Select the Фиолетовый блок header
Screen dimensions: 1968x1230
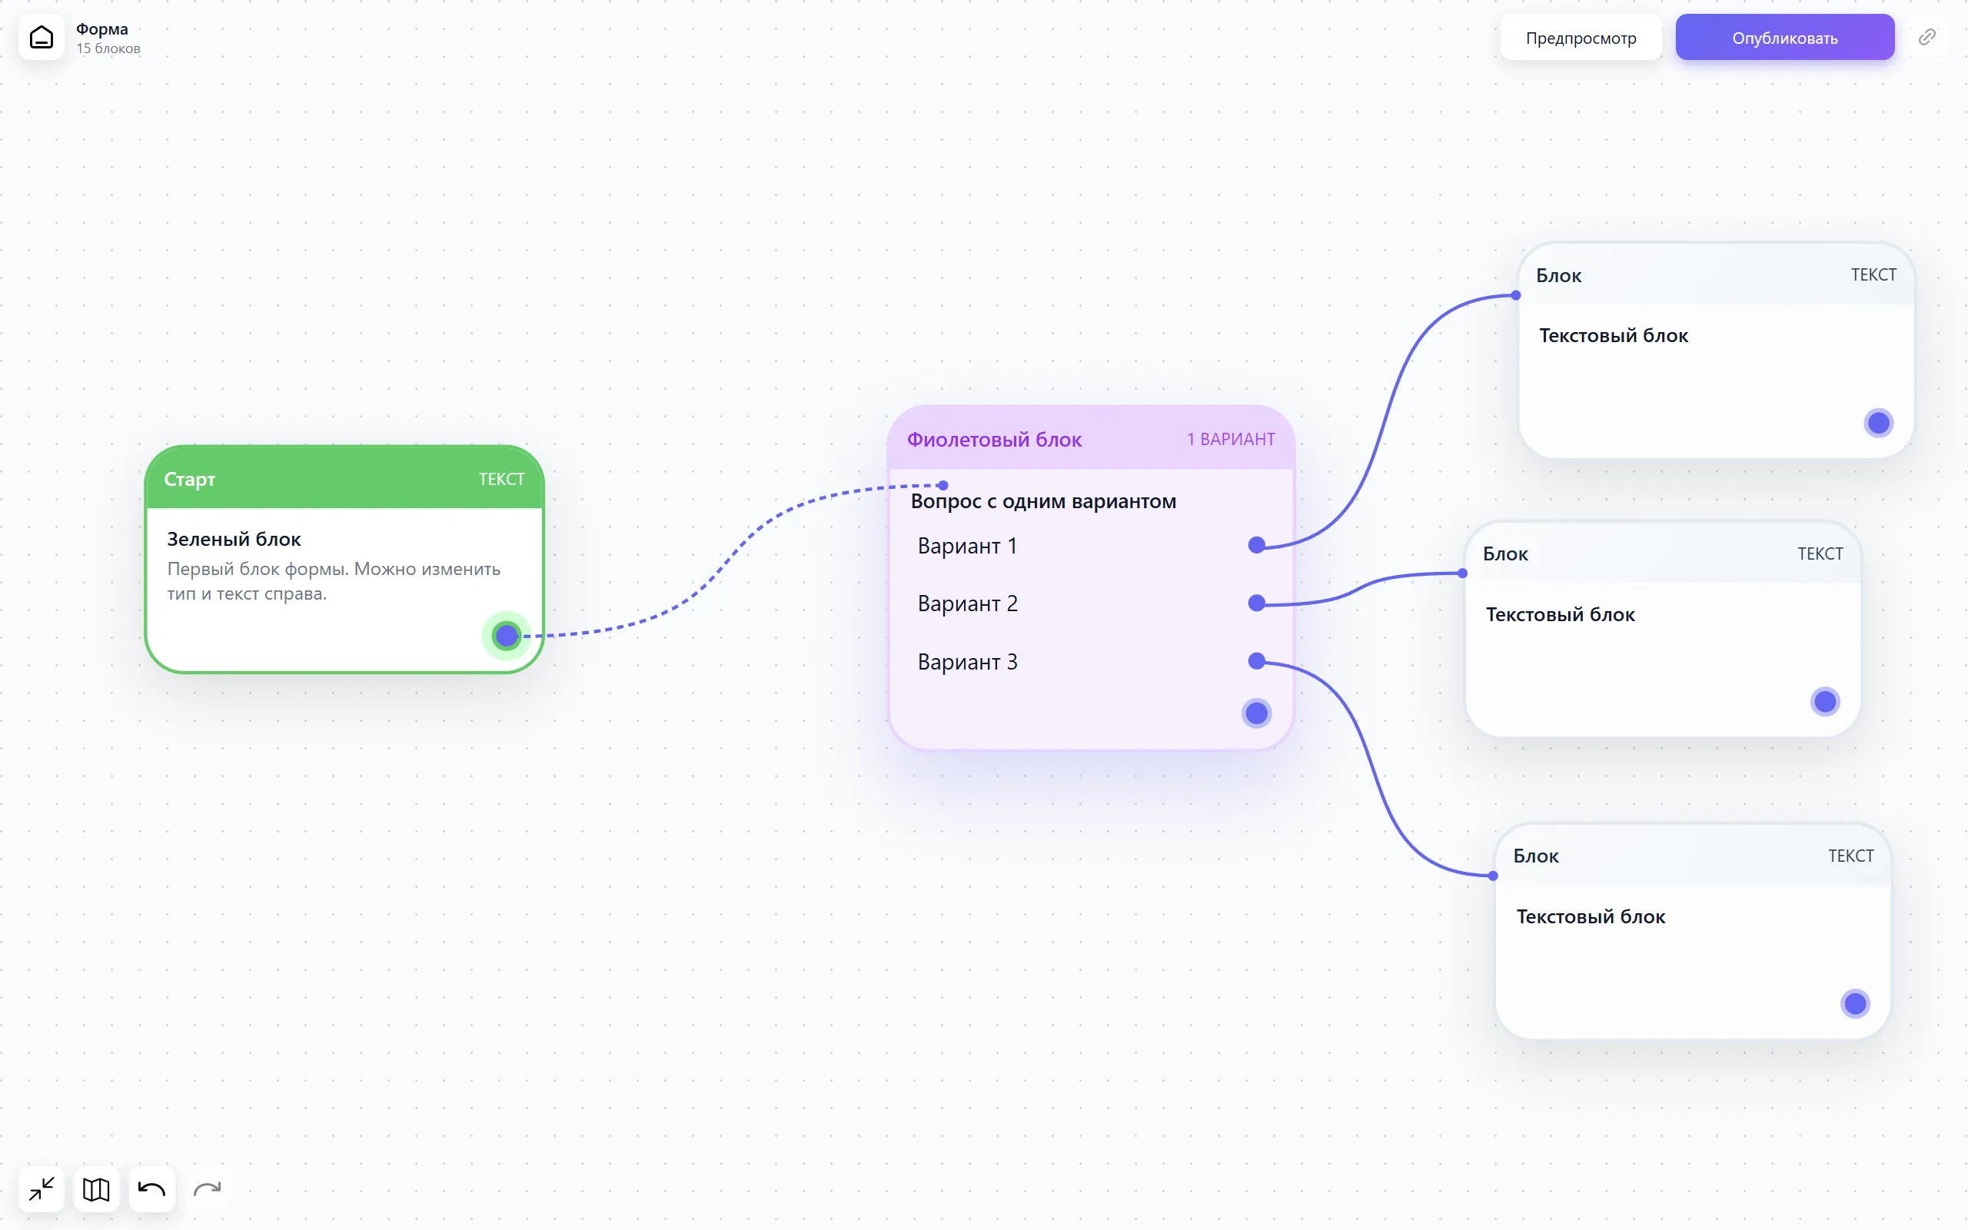click(x=1092, y=439)
